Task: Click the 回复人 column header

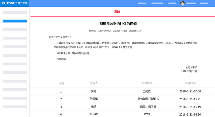Action: [94, 83]
